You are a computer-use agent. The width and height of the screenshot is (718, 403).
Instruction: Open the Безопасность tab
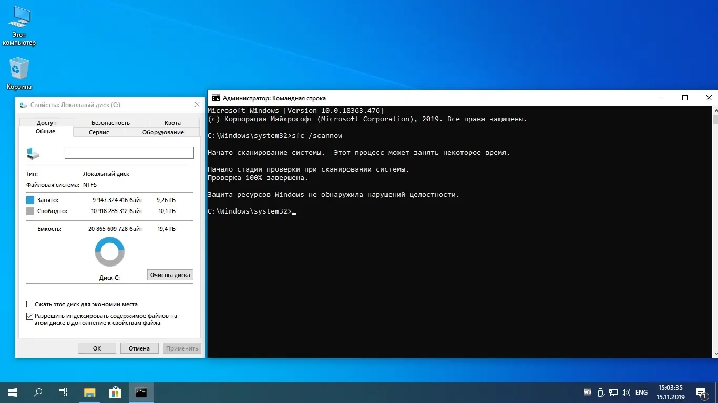click(x=109, y=122)
